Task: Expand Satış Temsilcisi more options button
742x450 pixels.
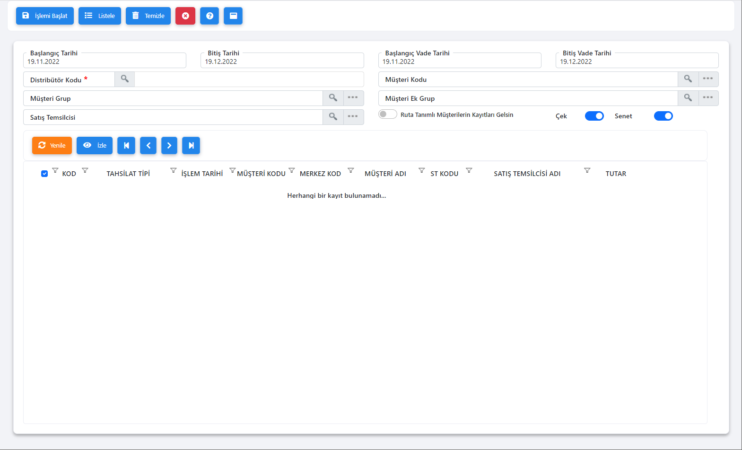Action: coord(353,117)
